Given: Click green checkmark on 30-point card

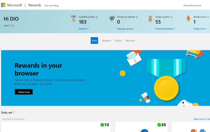Looking at the screenshot, I should pyautogui.click(x=159, y=125).
